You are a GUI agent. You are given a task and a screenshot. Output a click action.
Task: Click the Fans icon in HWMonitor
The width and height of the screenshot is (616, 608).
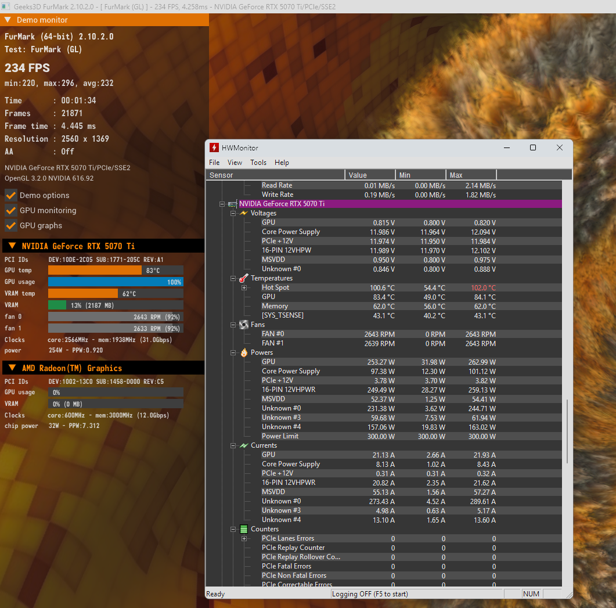[x=244, y=325]
